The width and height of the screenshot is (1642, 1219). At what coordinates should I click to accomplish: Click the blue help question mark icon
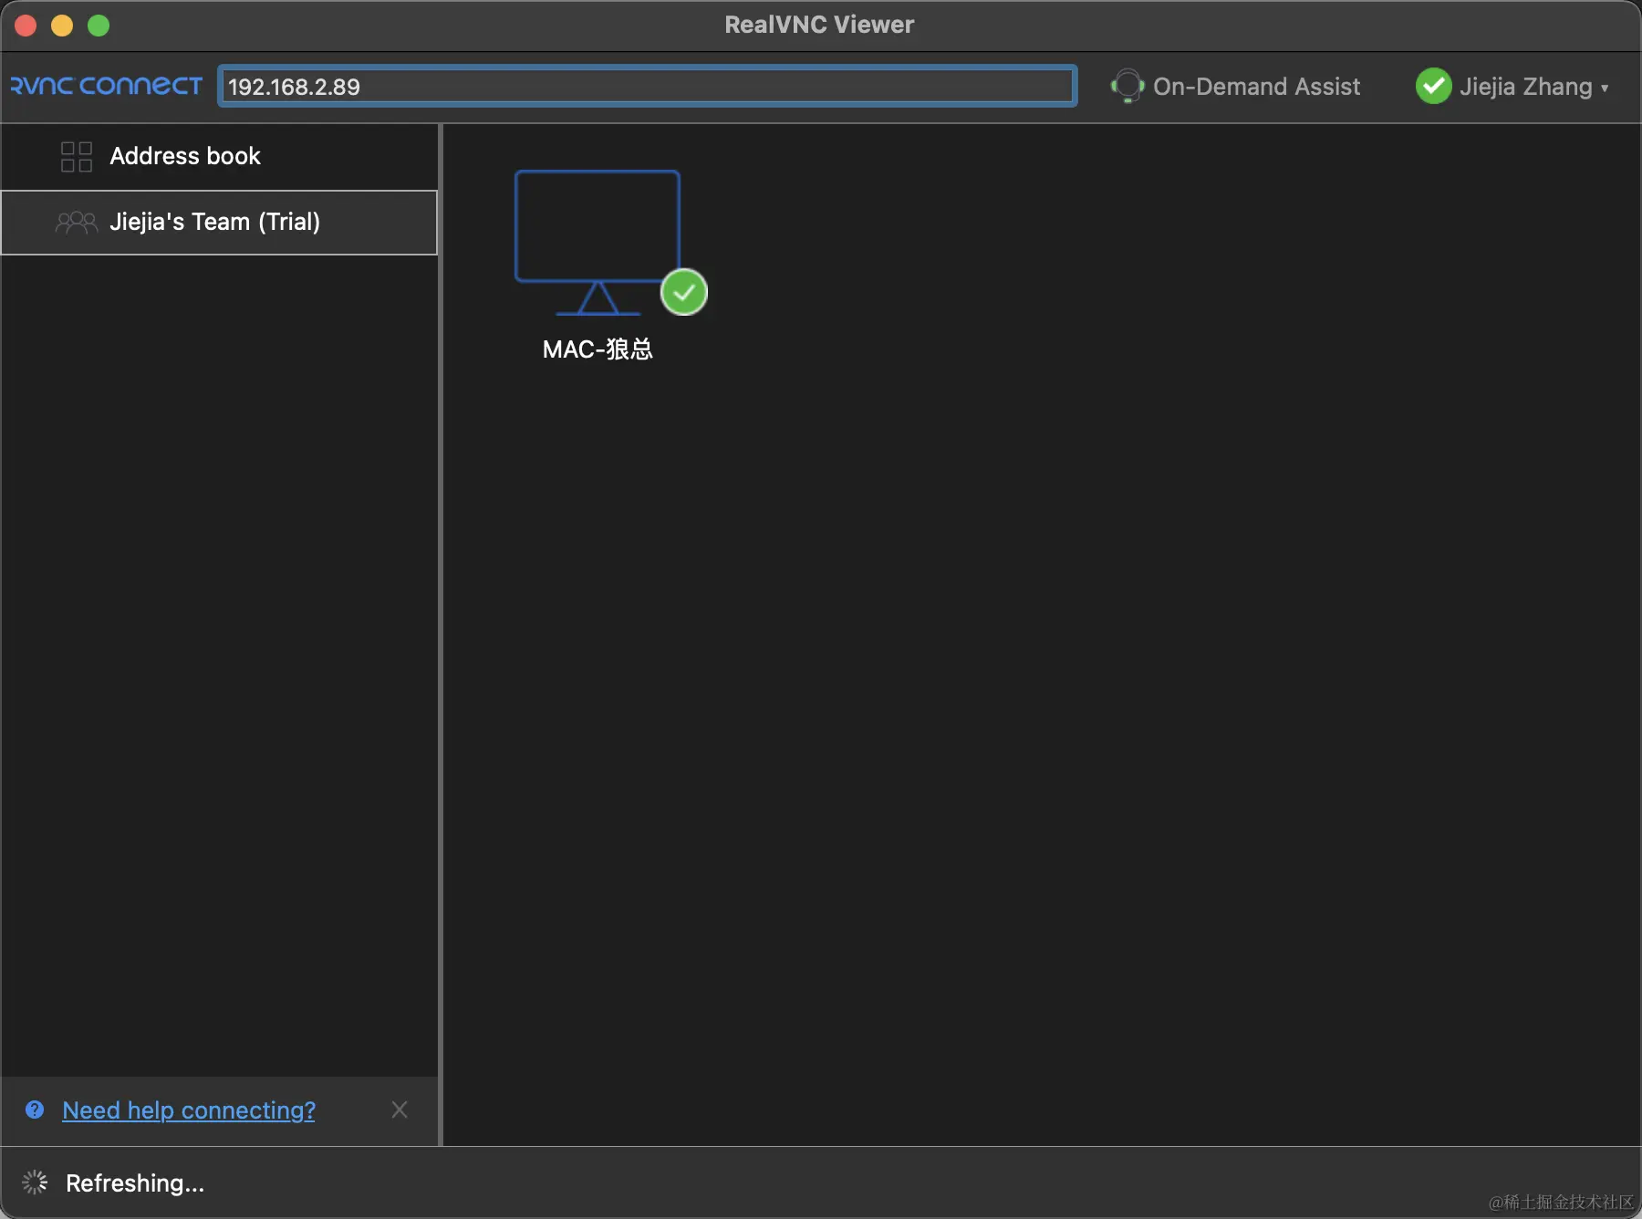(35, 1110)
